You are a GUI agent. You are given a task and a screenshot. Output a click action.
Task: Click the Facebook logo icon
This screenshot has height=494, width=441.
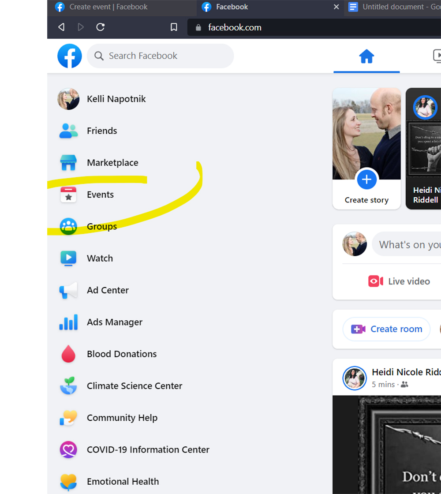[x=70, y=56]
